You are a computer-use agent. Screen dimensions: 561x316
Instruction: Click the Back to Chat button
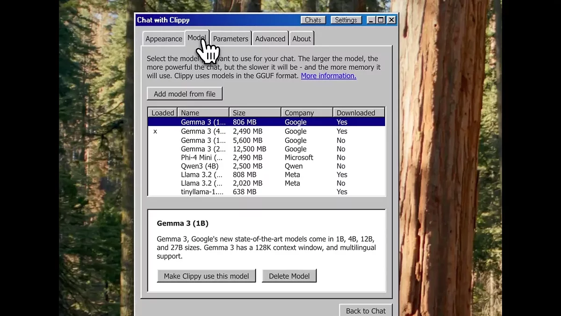(366, 310)
